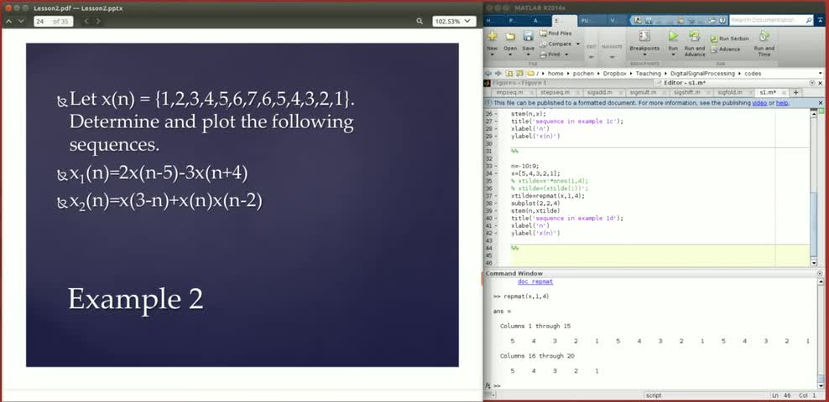Expand the collapsed EDIT section
The width and height of the screenshot is (829, 402).
[x=592, y=56]
